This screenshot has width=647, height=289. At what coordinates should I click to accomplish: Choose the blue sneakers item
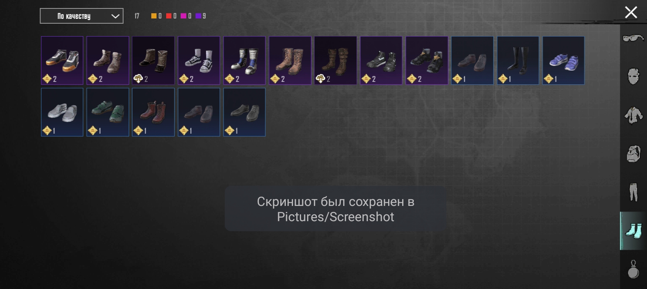(x=564, y=60)
